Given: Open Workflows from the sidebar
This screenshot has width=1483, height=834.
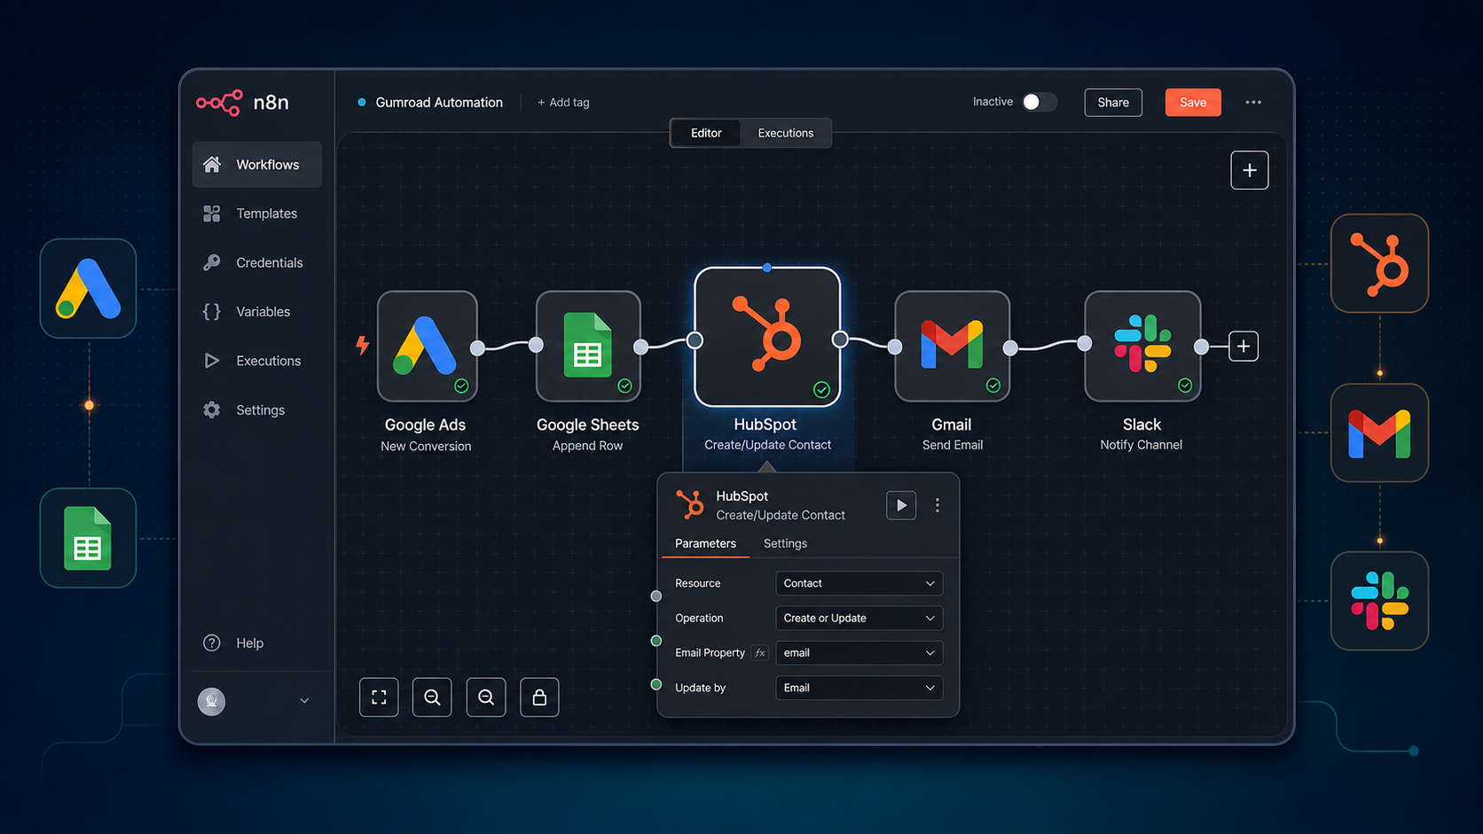Looking at the screenshot, I should point(256,165).
